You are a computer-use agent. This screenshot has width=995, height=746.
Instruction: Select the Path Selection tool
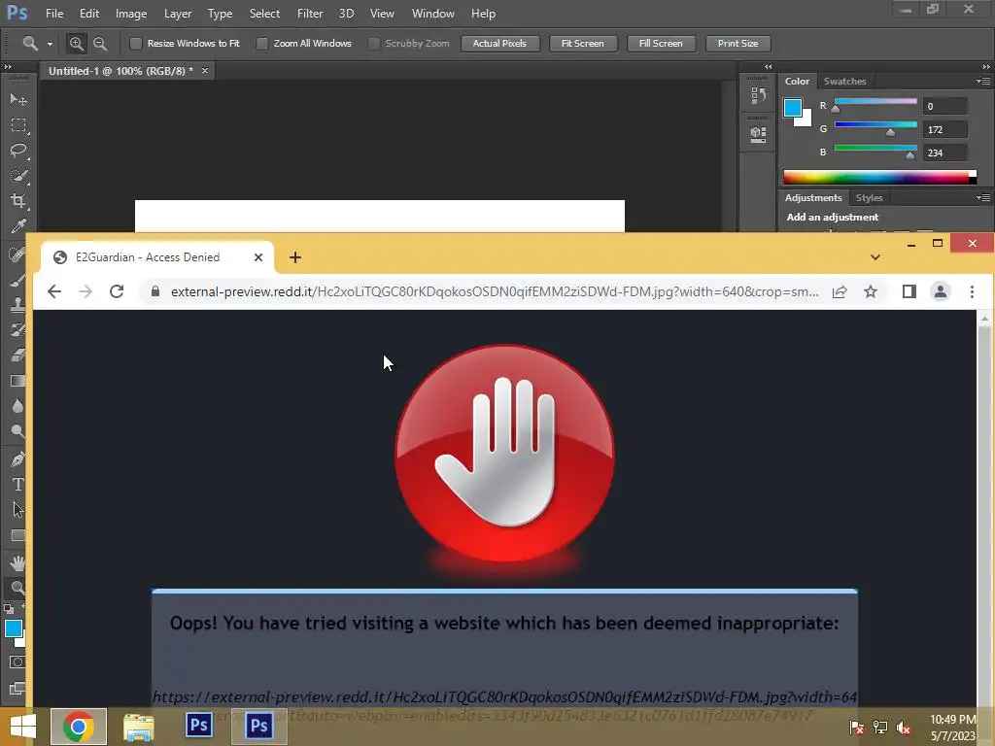point(17,509)
